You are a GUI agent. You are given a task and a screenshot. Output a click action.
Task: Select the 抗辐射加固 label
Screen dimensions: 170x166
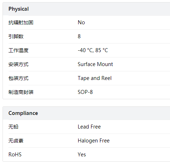pyautogui.click(x=21, y=22)
